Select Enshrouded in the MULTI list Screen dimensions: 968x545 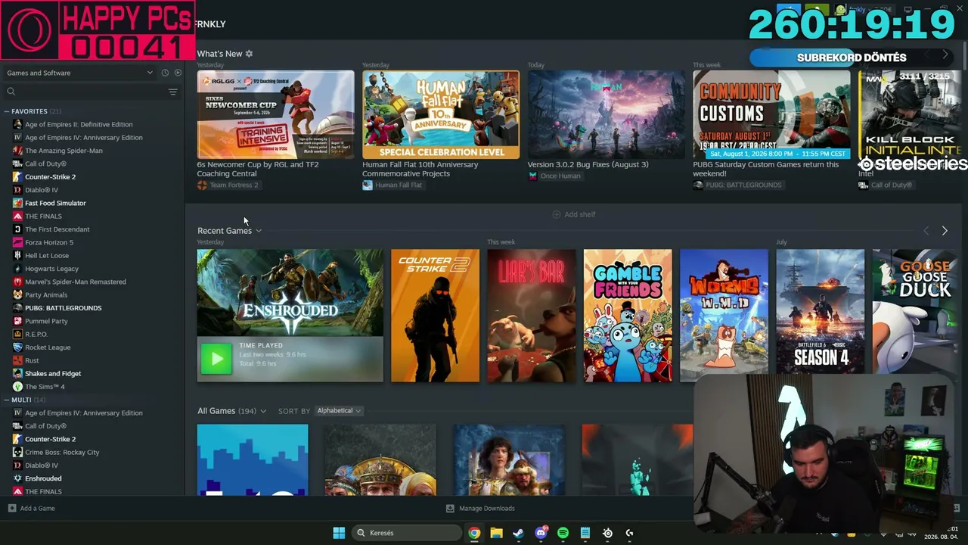click(x=43, y=478)
